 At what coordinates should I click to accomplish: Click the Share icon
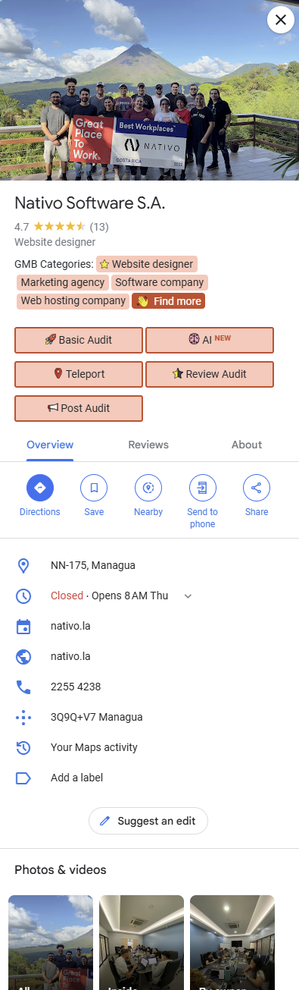tap(257, 487)
